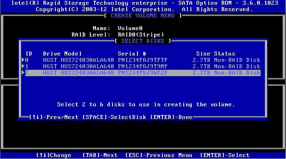Click the Change arrows footer hint
286x159 pixels.
pos(53,155)
